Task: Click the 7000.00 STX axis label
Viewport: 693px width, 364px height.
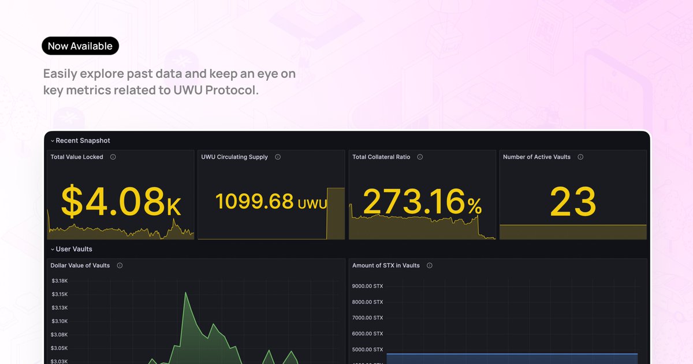Action: pyautogui.click(x=367, y=318)
